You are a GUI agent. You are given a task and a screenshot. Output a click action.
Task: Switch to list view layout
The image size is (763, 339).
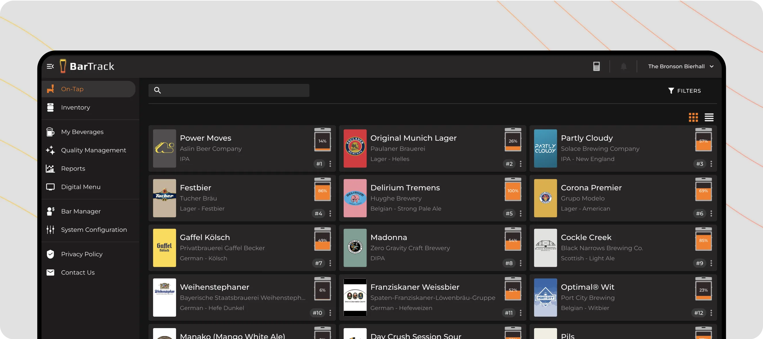point(709,117)
